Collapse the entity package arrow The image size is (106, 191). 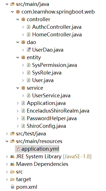[18, 57]
